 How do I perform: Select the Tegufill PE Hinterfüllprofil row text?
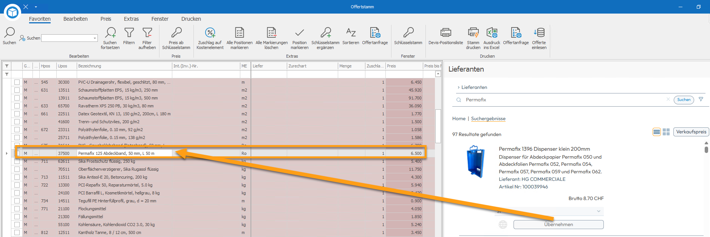point(117,201)
